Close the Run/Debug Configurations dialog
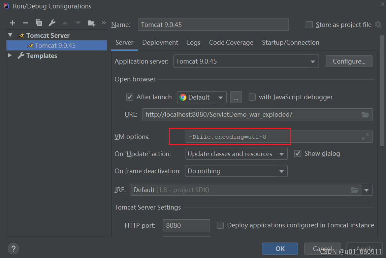The height and width of the screenshot is (258, 386). (383, 4)
